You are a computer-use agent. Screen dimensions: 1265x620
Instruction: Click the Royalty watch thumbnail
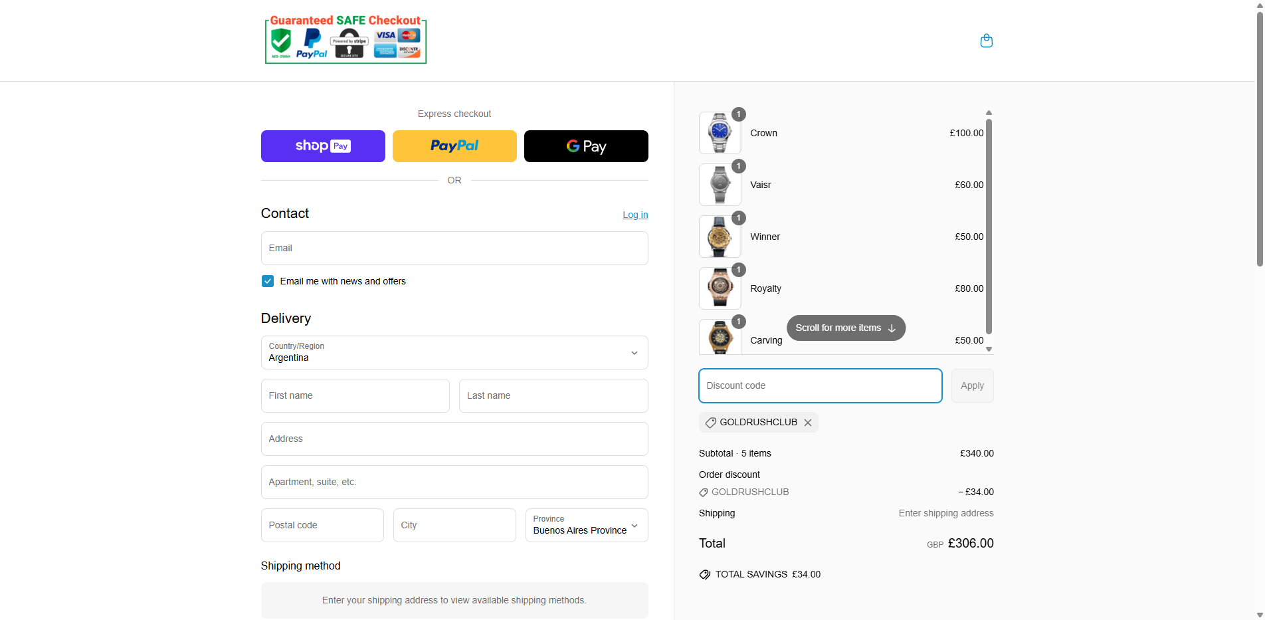click(x=720, y=288)
